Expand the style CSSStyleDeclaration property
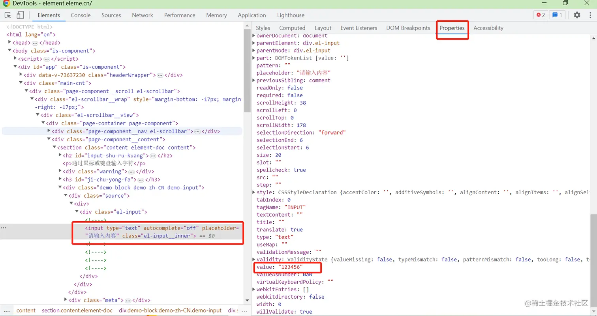597x316 pixels. 254,192
